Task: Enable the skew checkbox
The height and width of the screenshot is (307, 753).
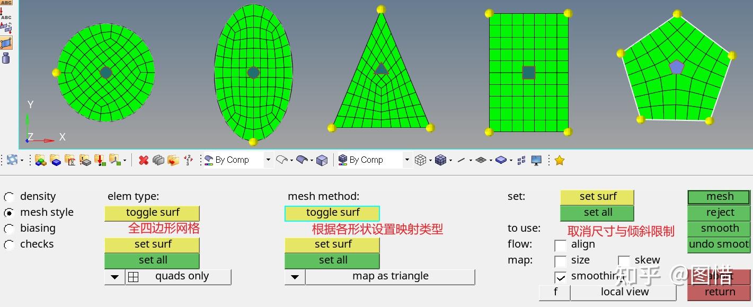Action: click(x=624, y=260)
